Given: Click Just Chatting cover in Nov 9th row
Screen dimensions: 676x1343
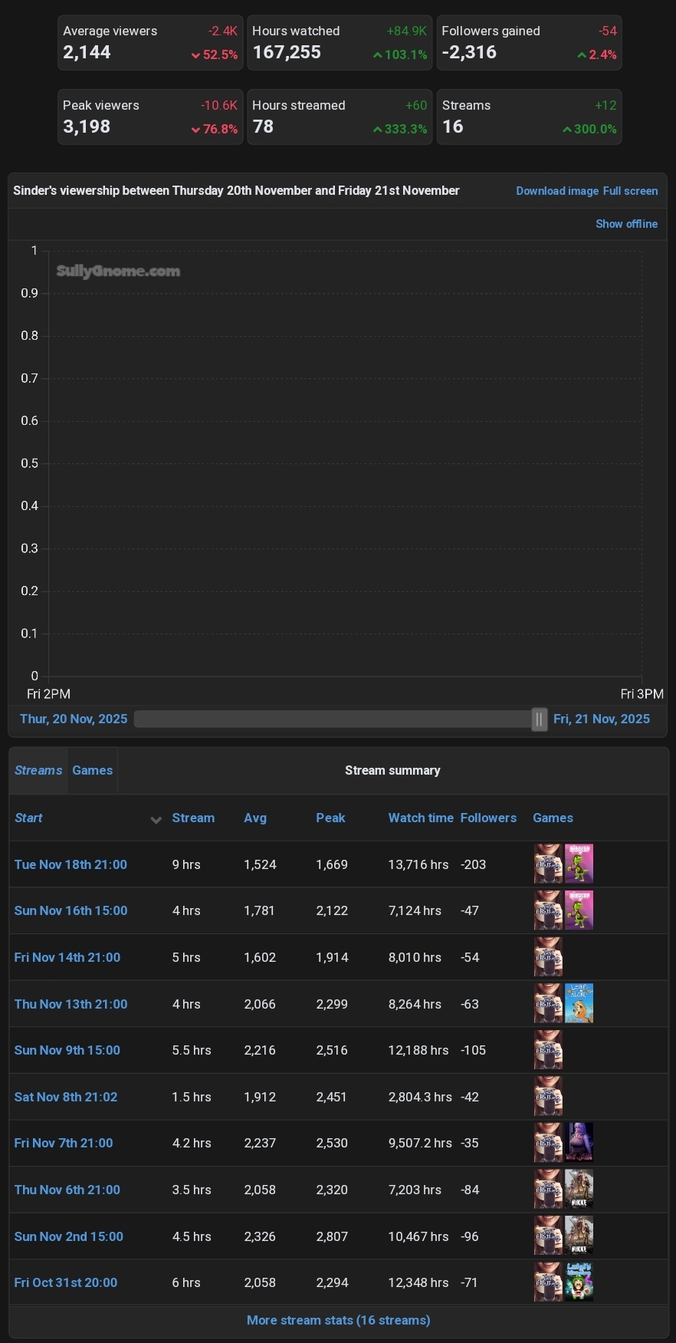Looking at the screenshot, I should point(548,1049).
